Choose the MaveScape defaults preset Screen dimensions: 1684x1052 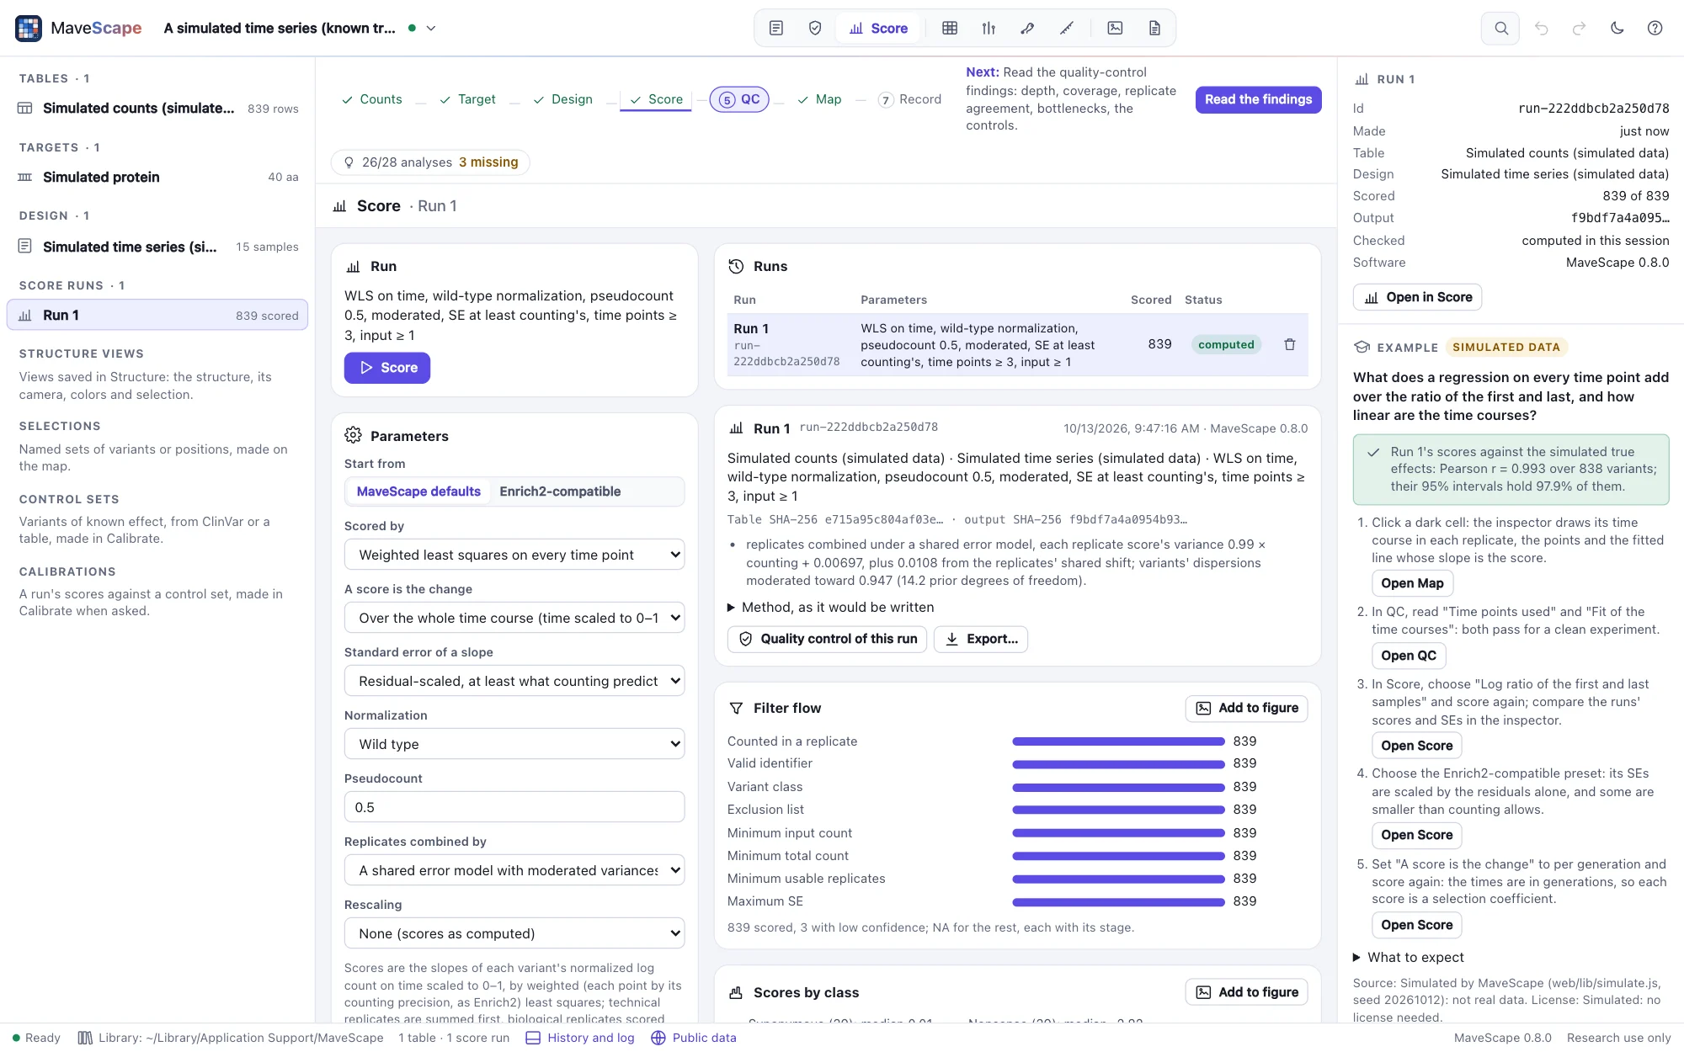[x=418, y=491]
